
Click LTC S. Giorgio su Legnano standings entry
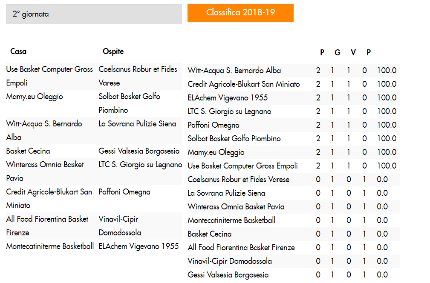229,111
